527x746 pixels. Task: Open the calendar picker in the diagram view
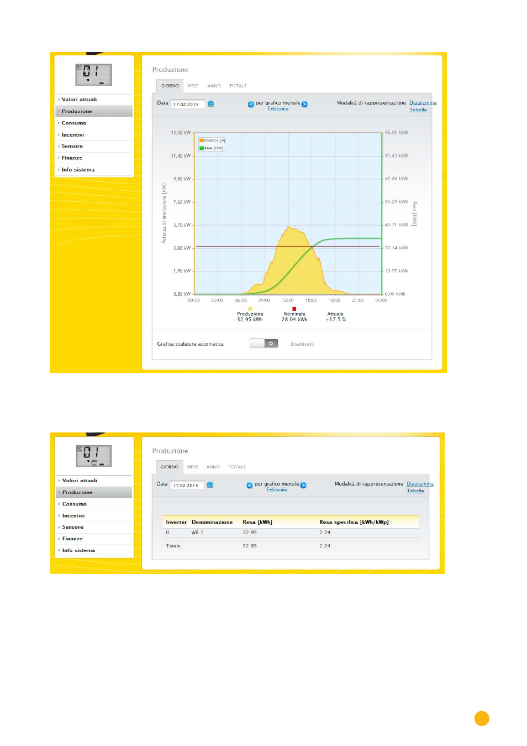coord(210,104)
